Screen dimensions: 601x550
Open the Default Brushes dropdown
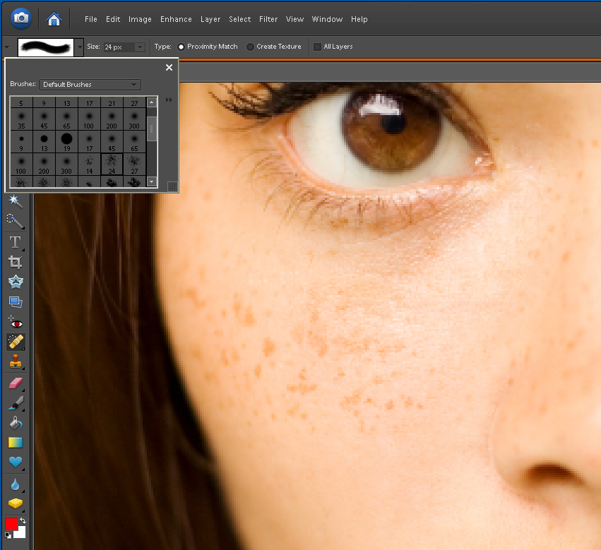(90, 85)
